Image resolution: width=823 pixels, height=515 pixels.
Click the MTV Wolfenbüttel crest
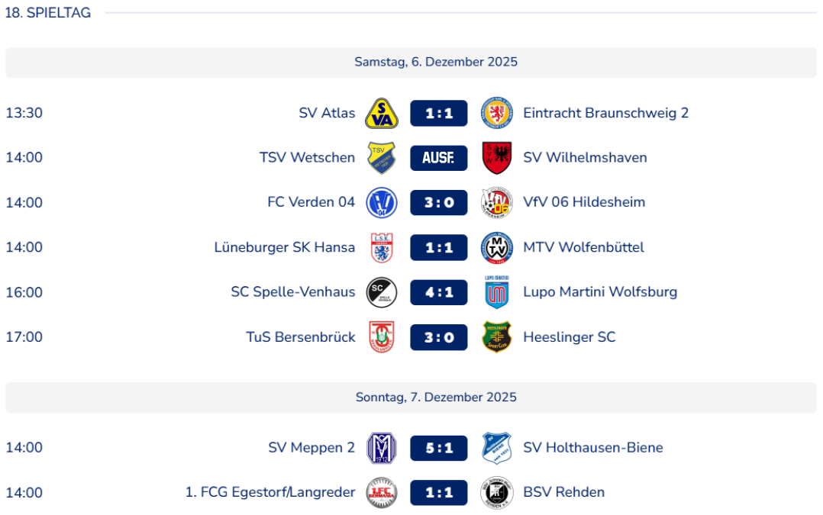click(497, 247)
